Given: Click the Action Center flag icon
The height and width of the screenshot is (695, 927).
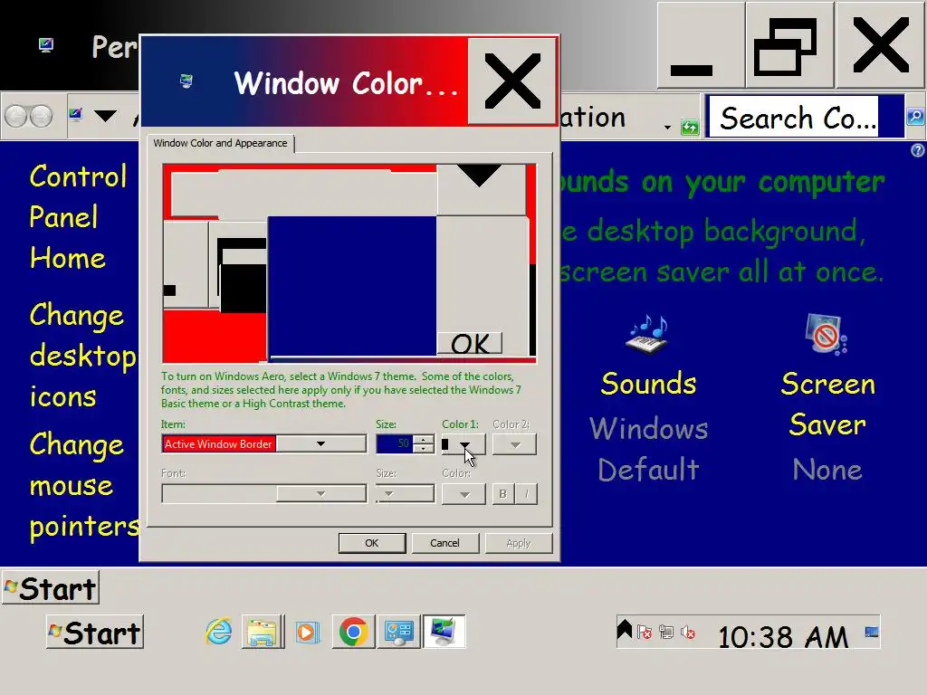Looking at the screenshot, I should (x=645, y=633).
